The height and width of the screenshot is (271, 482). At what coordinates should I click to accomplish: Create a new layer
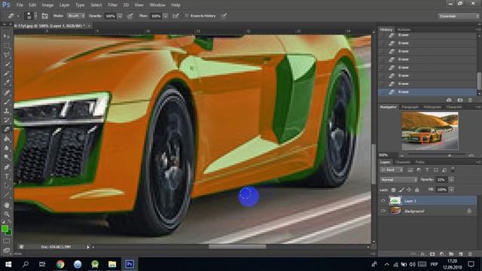tap(460, 254)
